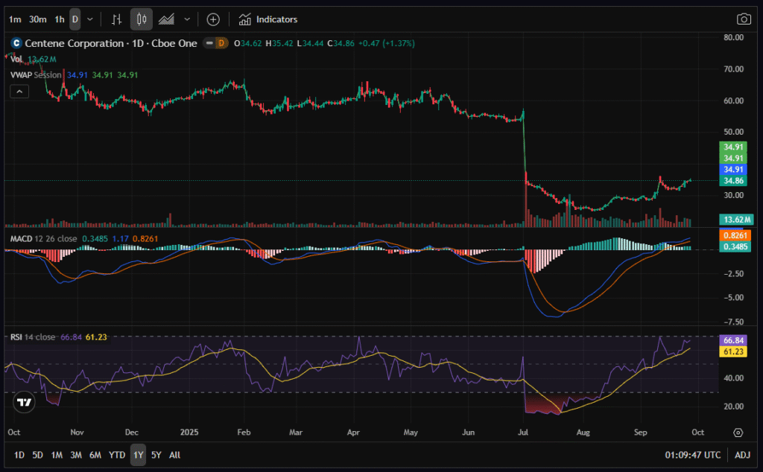Image resolution: width=763 pixels, height=472 pixels.
Task: Click the compare or add symbol plus icon
Action: 213,19
